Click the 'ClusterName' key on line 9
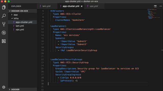163x91 pixels. click(x=62, y=20)
